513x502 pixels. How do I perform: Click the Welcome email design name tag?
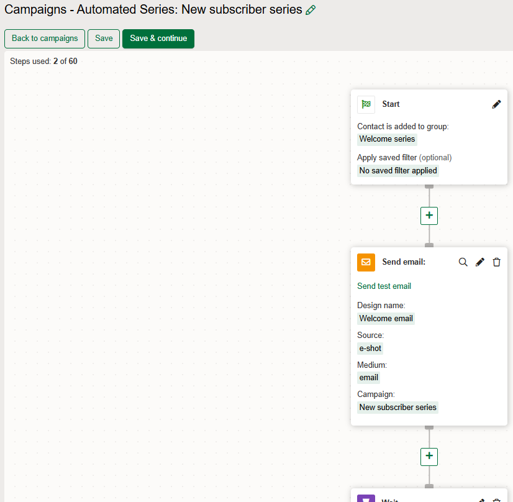[x=386, y=318]
